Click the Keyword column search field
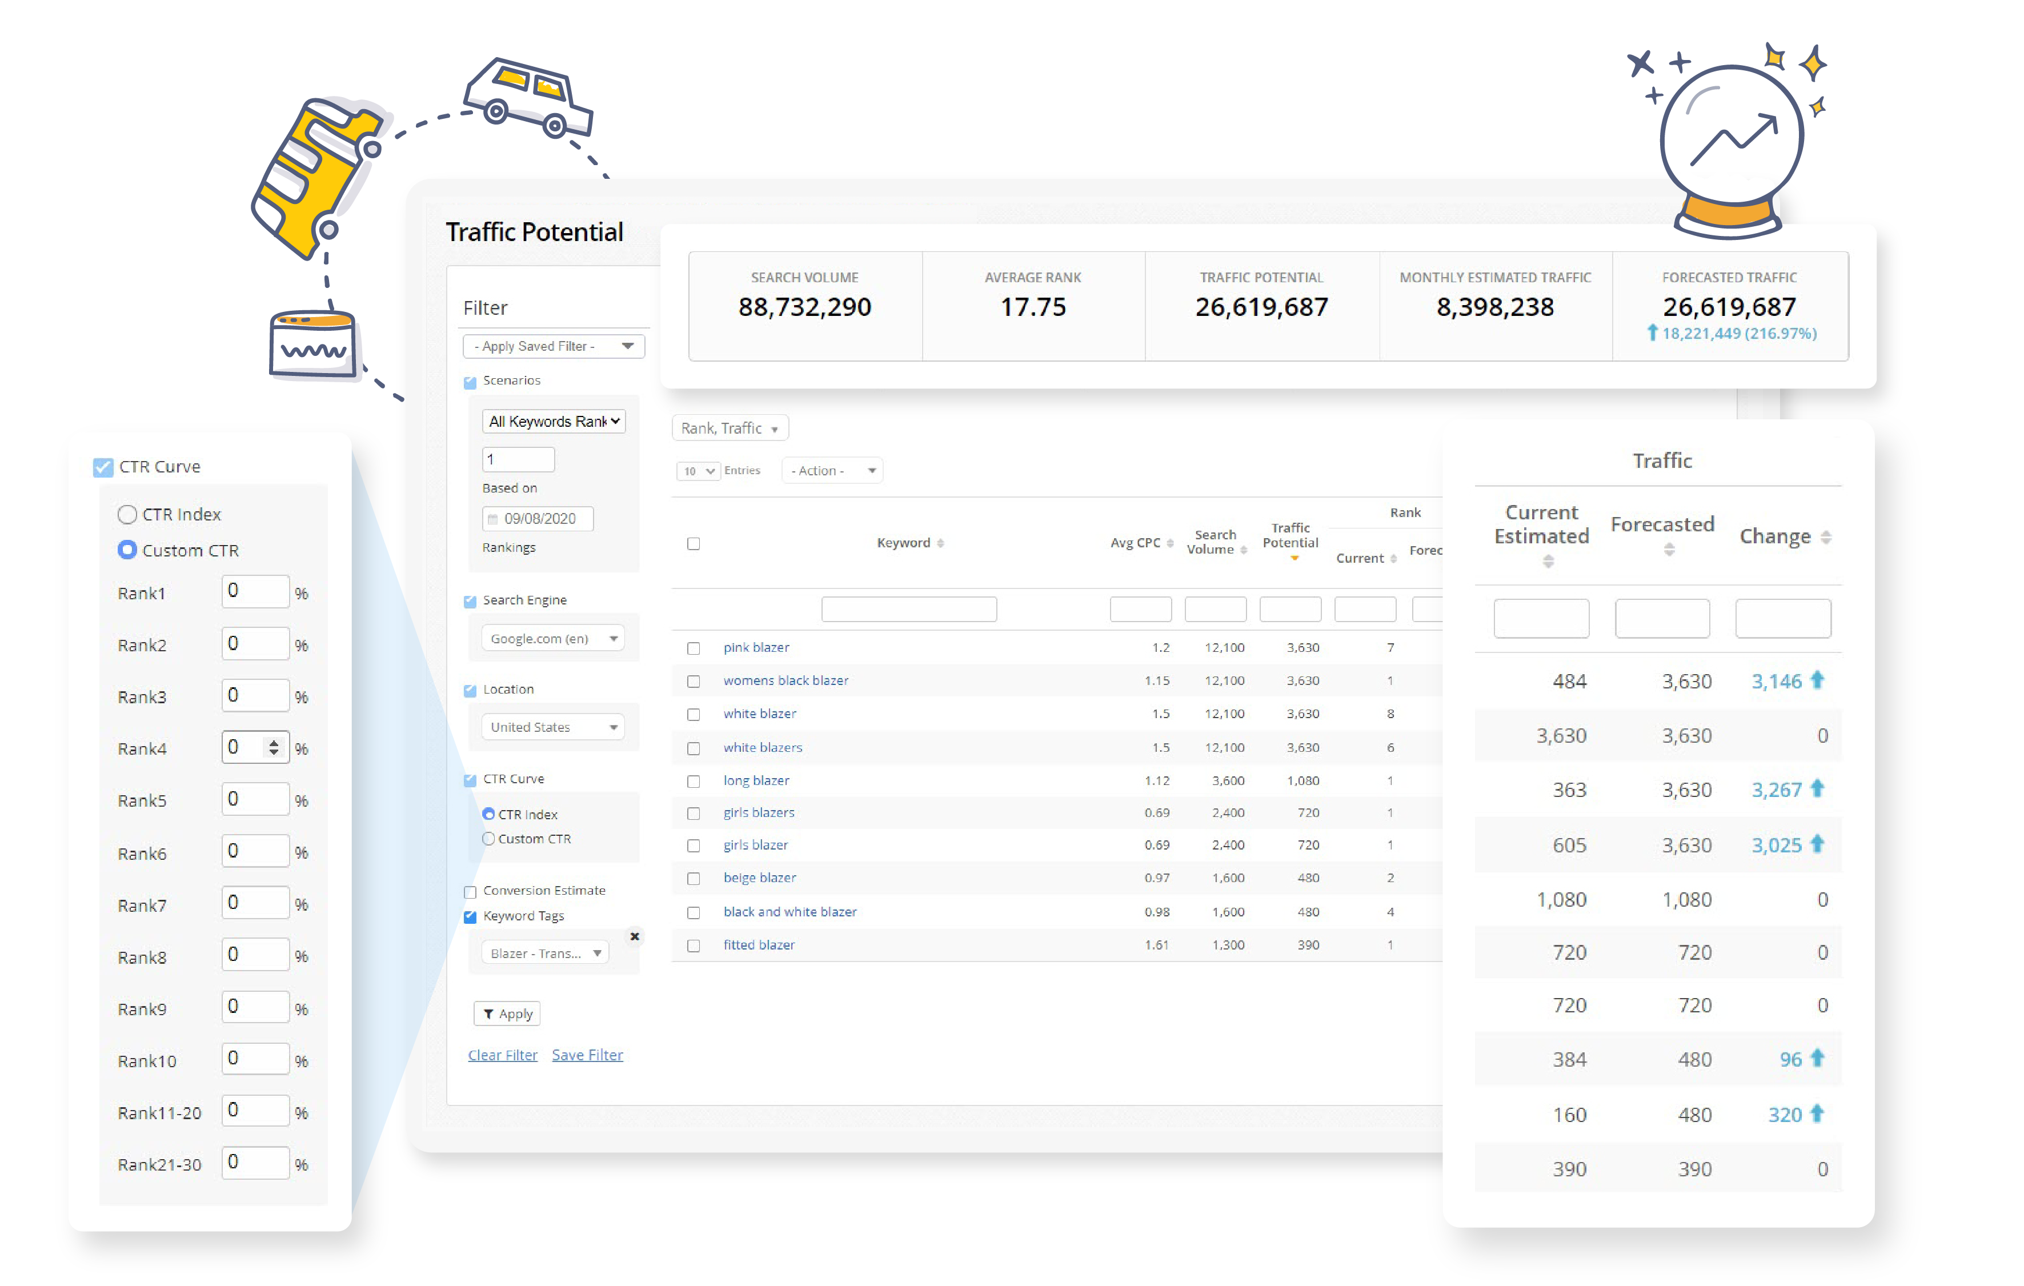 click(909, 608)
